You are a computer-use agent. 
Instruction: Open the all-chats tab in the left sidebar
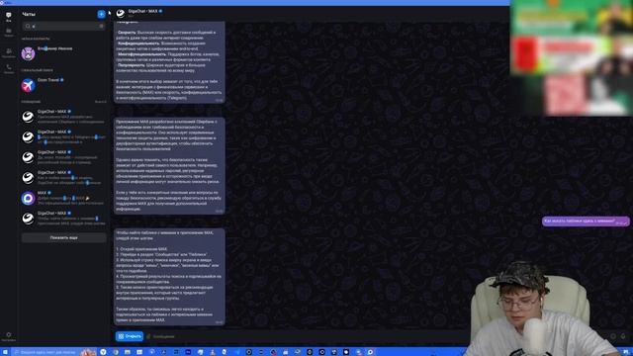tap(9, 17)
